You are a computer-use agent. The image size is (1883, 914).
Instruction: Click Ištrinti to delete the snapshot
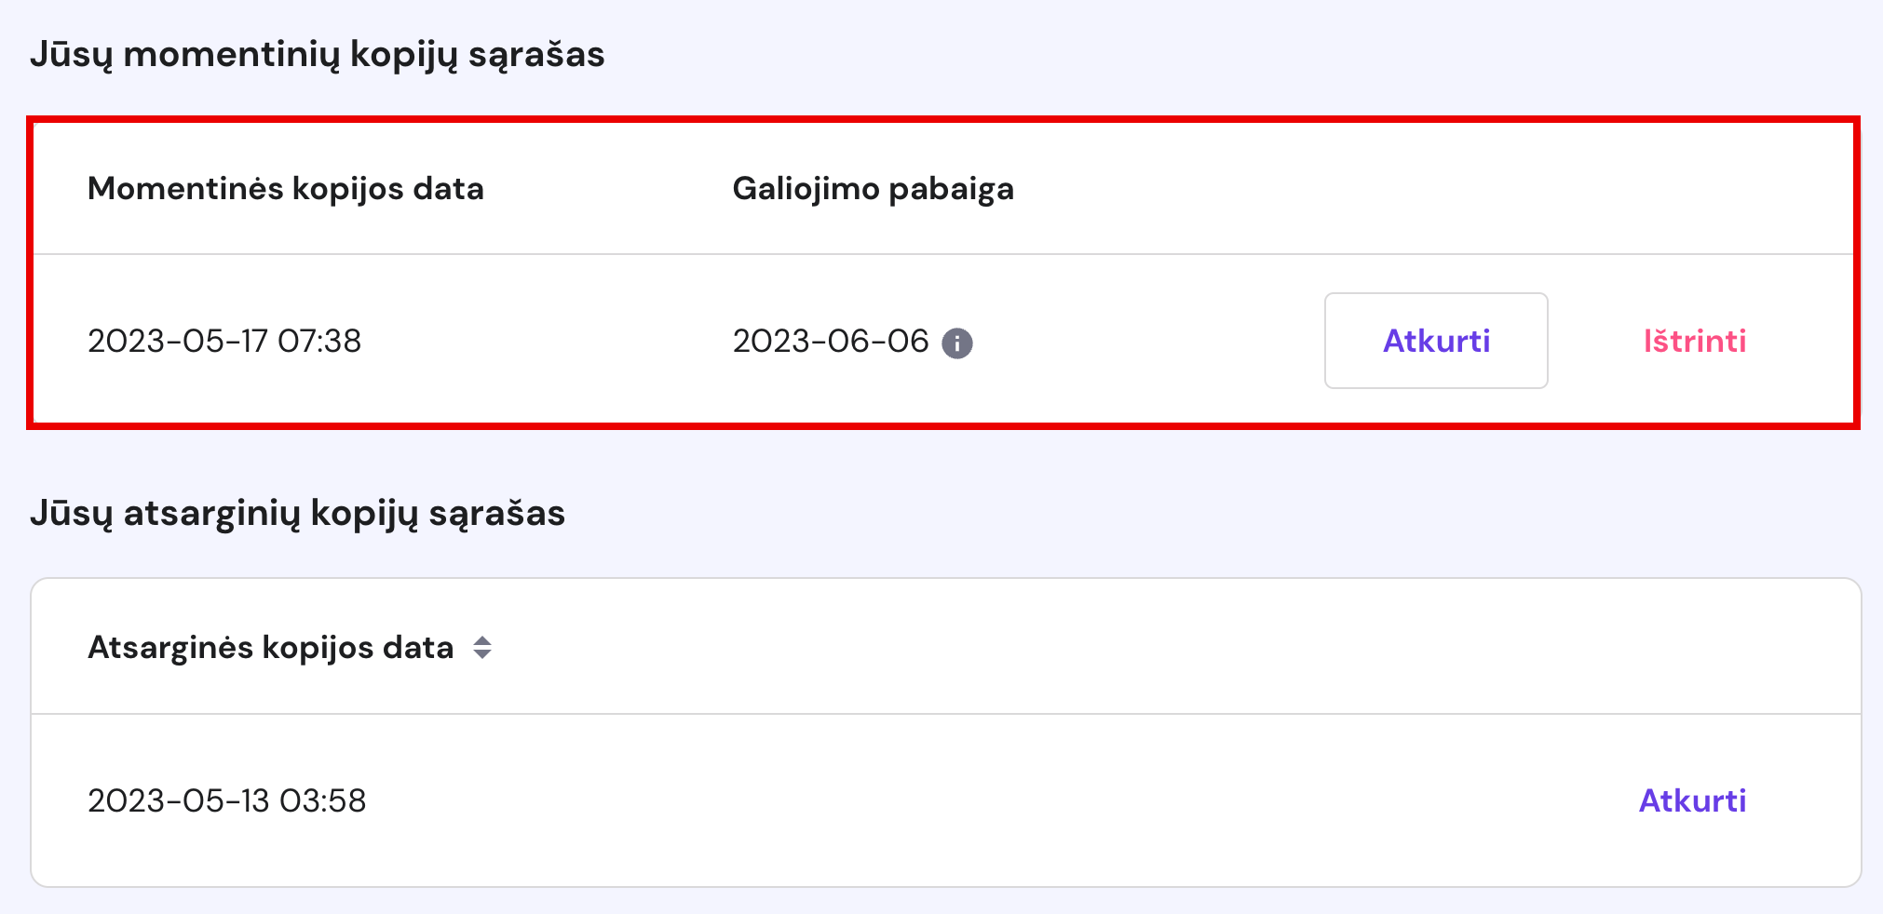tap(1694, 341)
